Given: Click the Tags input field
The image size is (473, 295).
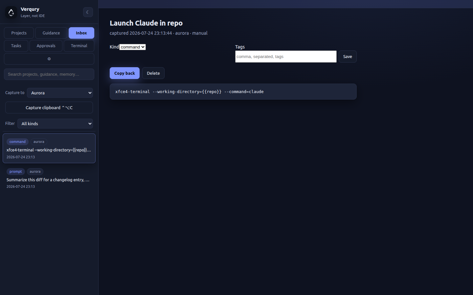Looking at the screenshot, I should click(286, 57).
